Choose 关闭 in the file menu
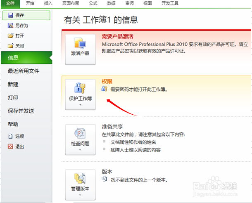Viewport: 252px width, 203px height. 19,46
